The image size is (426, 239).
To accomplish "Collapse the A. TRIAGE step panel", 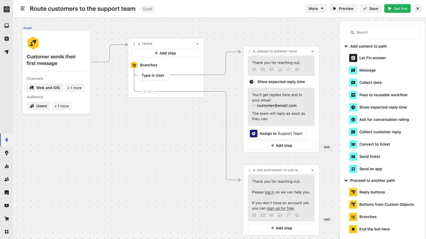I will [x=197, y=44].
